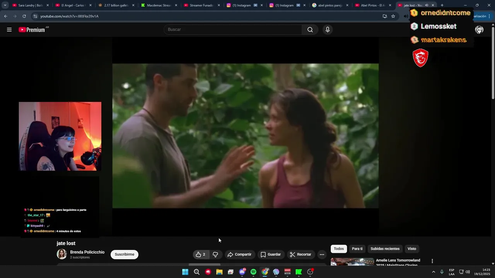The height and width of the screenshot is (278, 495).
Task: Click the video player to pause
Action: (246, 136)
